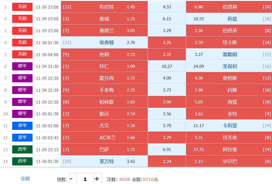
Task: Choose 圣保利 away win odds 24.09
Action: (x=229, y=67)
